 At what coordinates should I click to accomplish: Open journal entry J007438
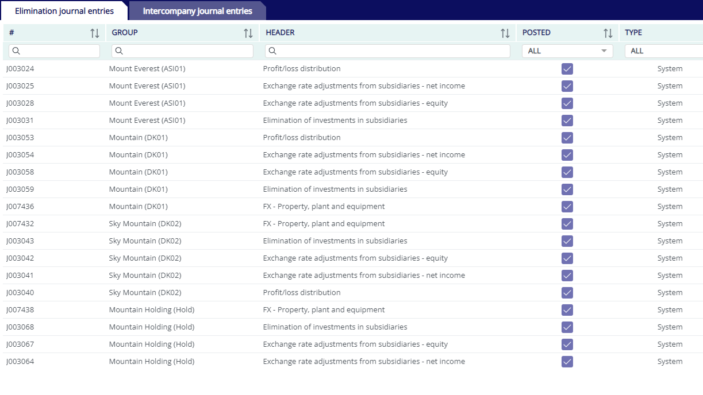[x=20, y=310]
